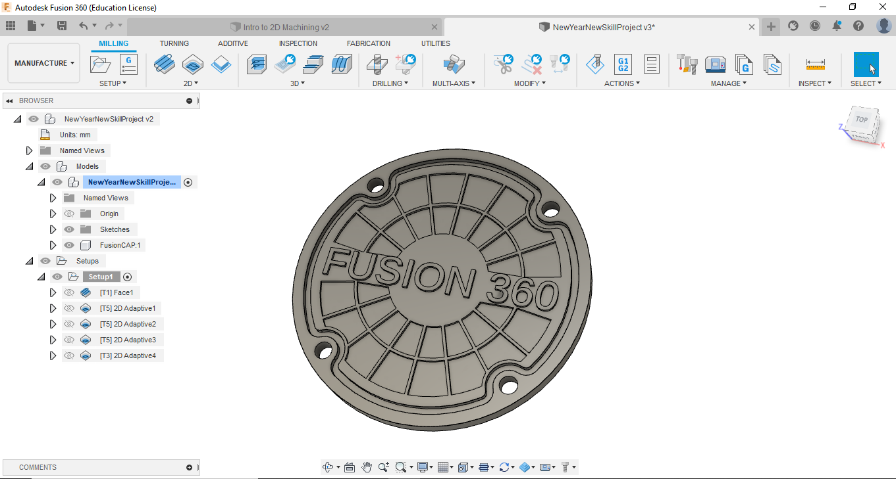The image size is (896, 479).
Task: Show the [T1] Face1 toolpath
Action: point(69,292)
